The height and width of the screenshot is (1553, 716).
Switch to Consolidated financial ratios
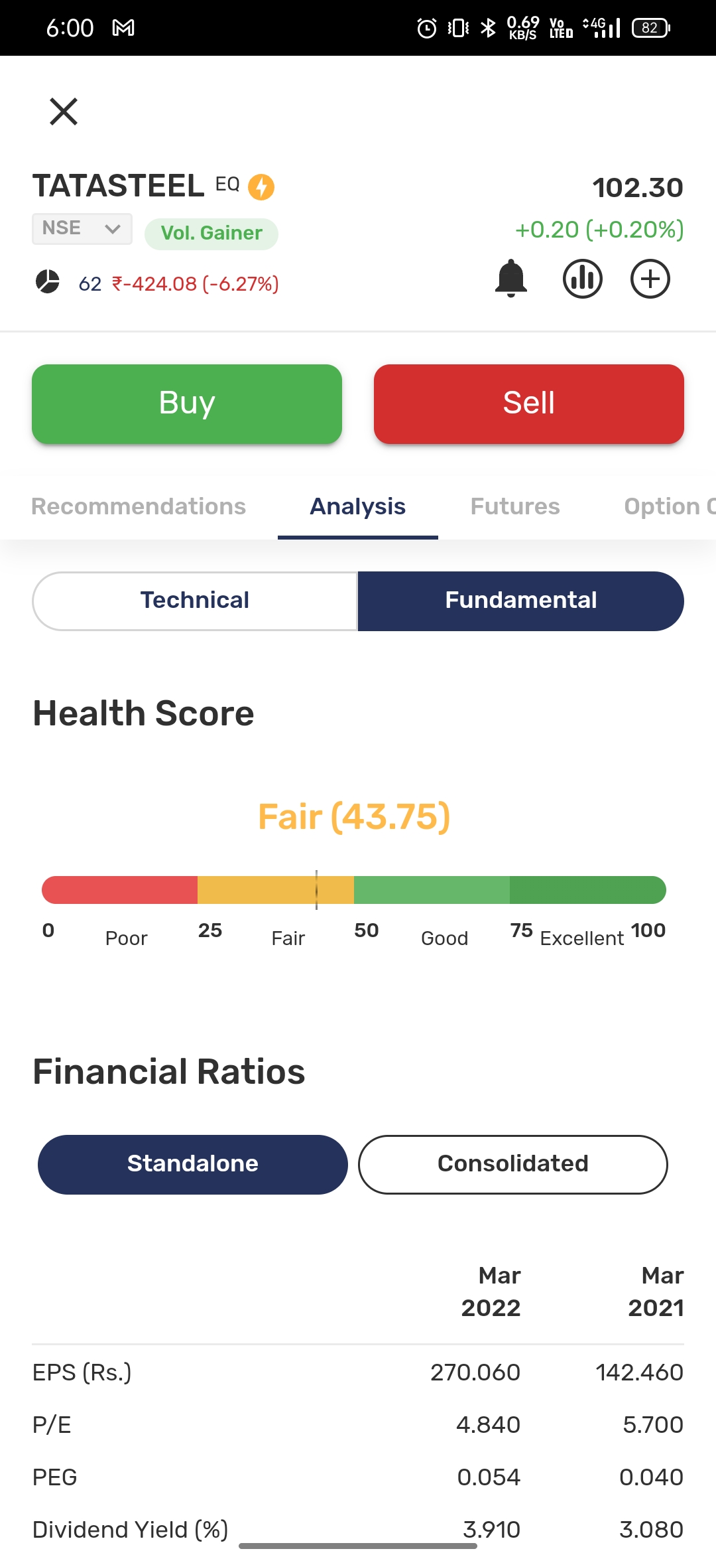coord(513,1164)
